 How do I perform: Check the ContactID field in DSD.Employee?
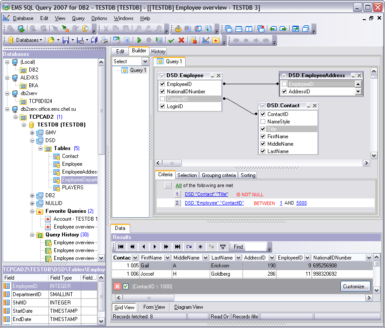pyautogui.click(x=163, y=99)
